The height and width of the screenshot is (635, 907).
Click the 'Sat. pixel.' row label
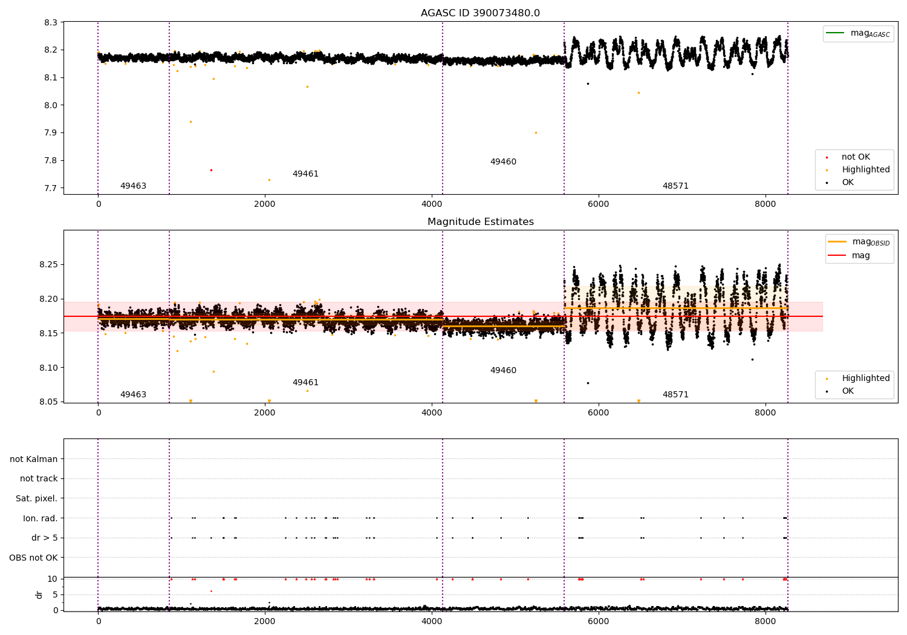[x=36, y=498]
